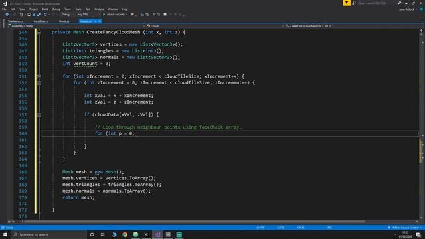Open the Help menu

pyautogui.click(x=125, y=9)
